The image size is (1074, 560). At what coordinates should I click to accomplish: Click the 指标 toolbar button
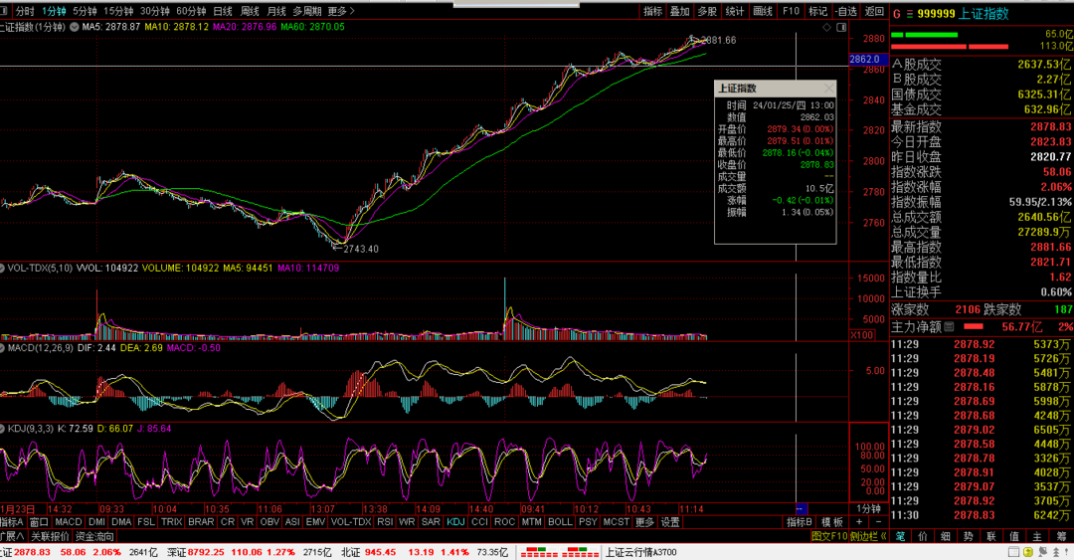pyautogui.click(x=652, y=11)
